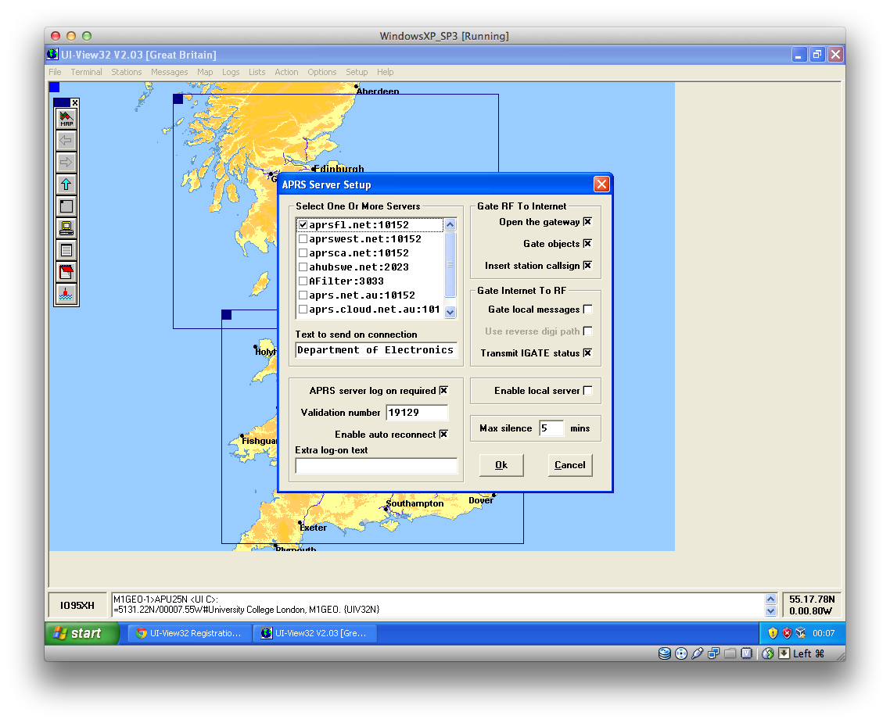The image size is (890, 723).
Task: Toggle Insert station callsign checkbox
Action: 587,266
